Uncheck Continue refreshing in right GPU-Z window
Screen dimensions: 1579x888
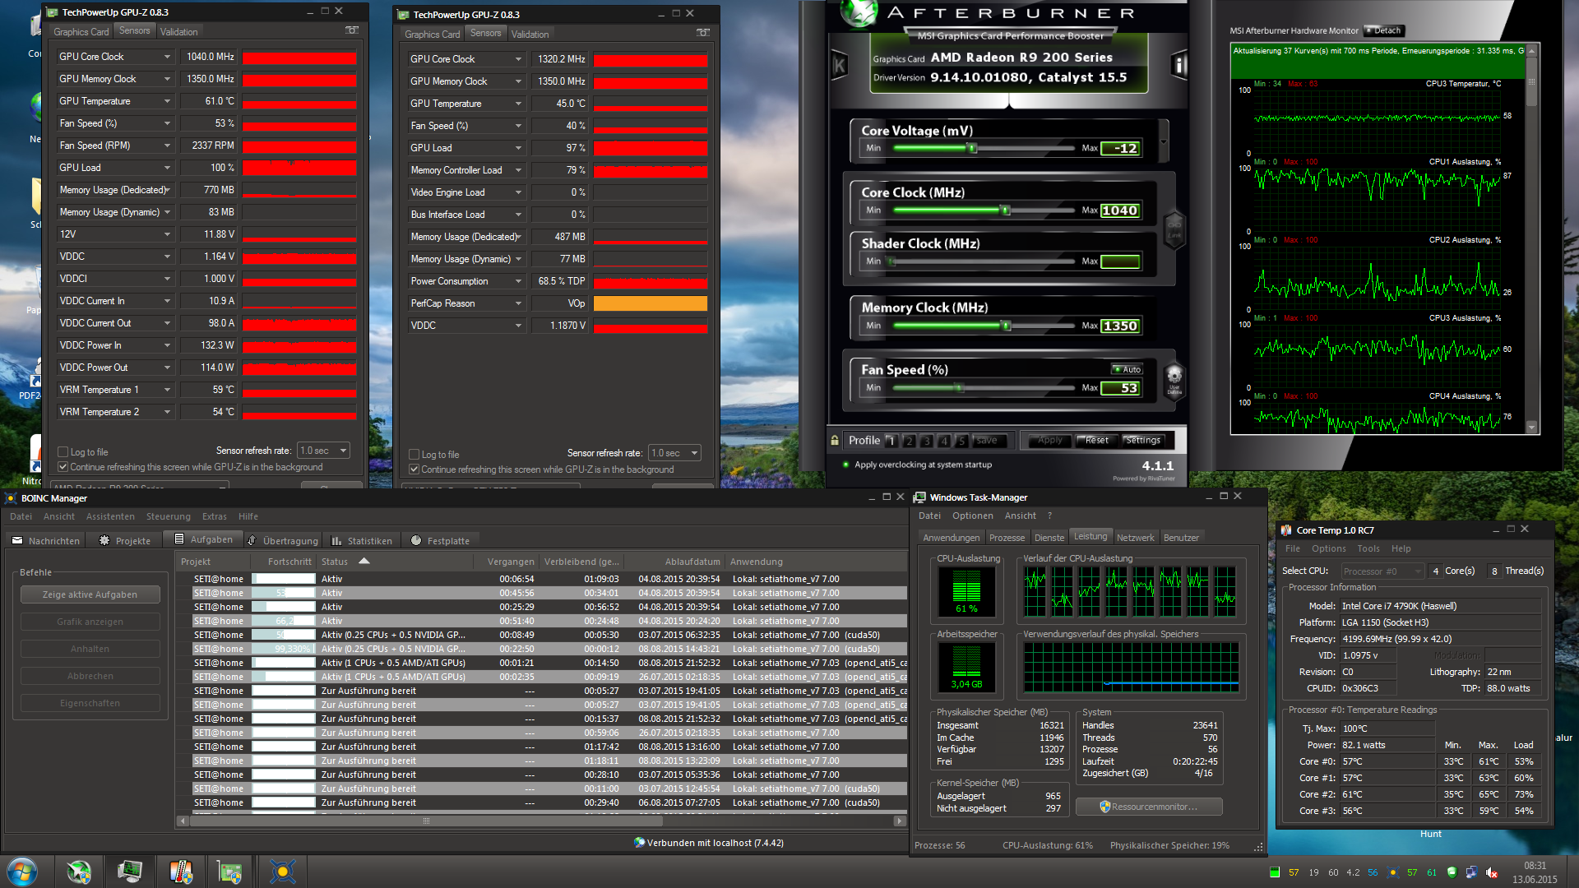tap(414, 469)
